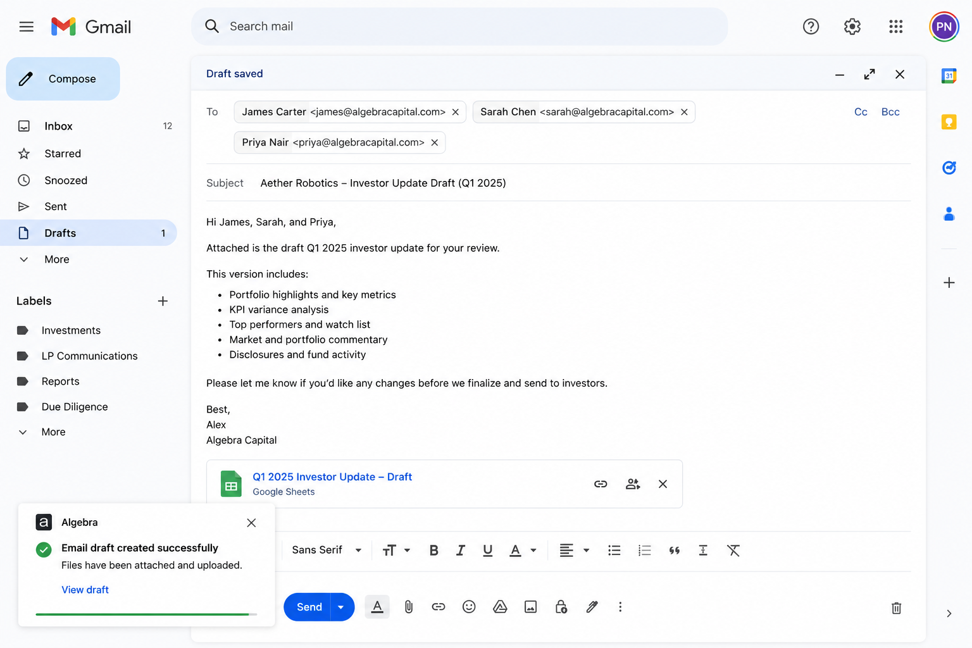Insert emoji
Viewport: 972px width, 648px height.
click(469, 607)
